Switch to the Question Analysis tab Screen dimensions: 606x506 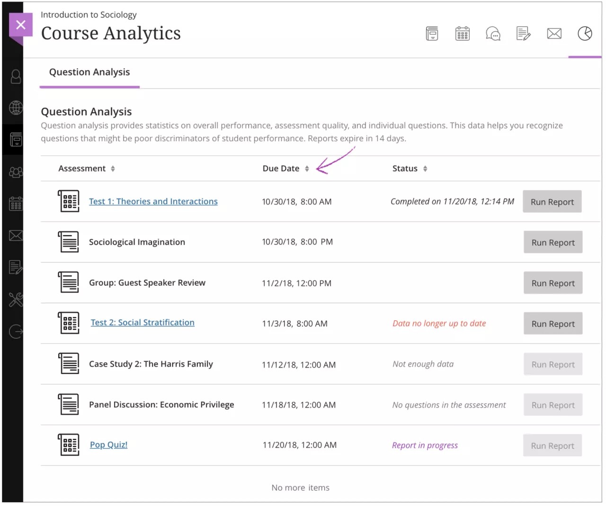coord(89,72)
